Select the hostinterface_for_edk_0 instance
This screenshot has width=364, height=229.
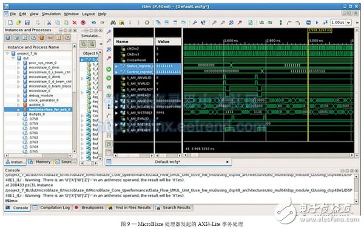click(x=50, y=110)
